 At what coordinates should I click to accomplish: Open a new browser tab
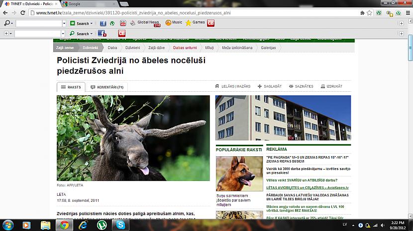(124, 4)
